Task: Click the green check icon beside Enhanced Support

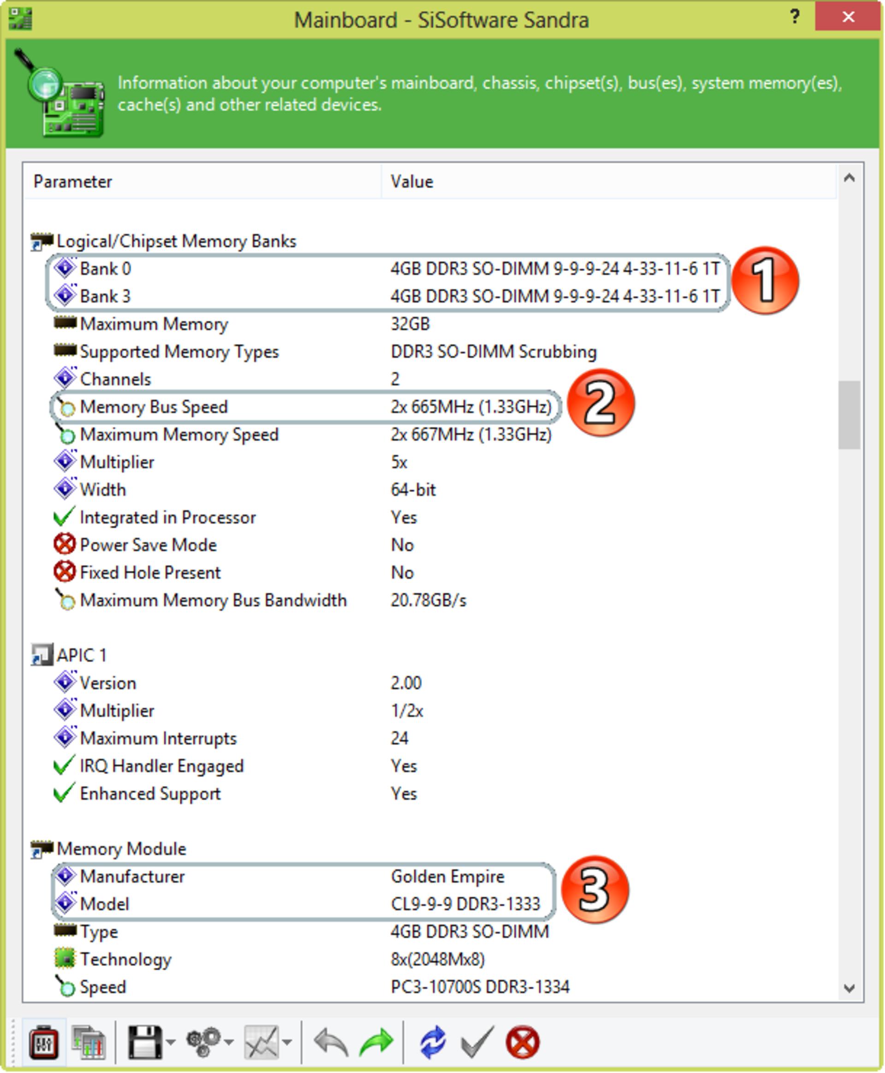Action: [64, 793]
